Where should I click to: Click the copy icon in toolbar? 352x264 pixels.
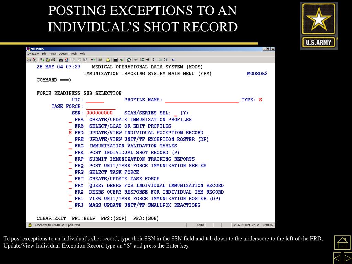79,59
